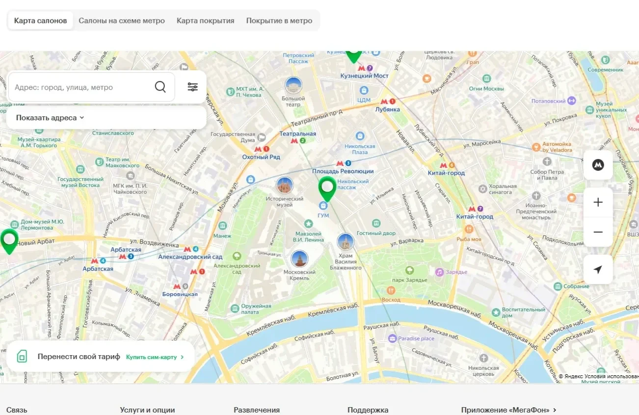Expand the Приложение «МегаФон» chevron
Screen dimensions: 639x415
coord(555,410)
